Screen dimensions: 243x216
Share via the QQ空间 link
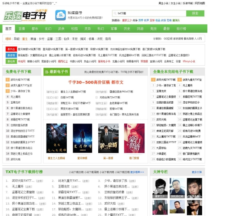(168, 39)
